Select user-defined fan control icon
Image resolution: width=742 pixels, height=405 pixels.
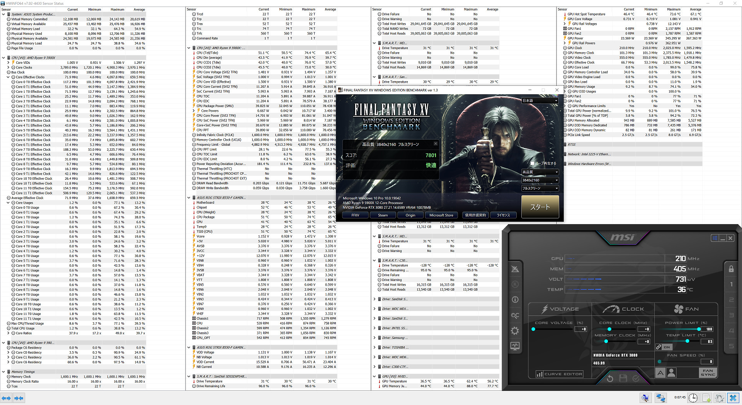click(672, 373)
